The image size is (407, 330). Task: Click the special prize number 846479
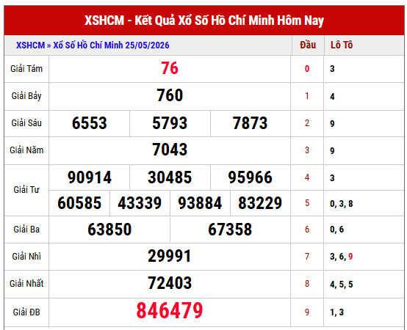tap(170, 311)
